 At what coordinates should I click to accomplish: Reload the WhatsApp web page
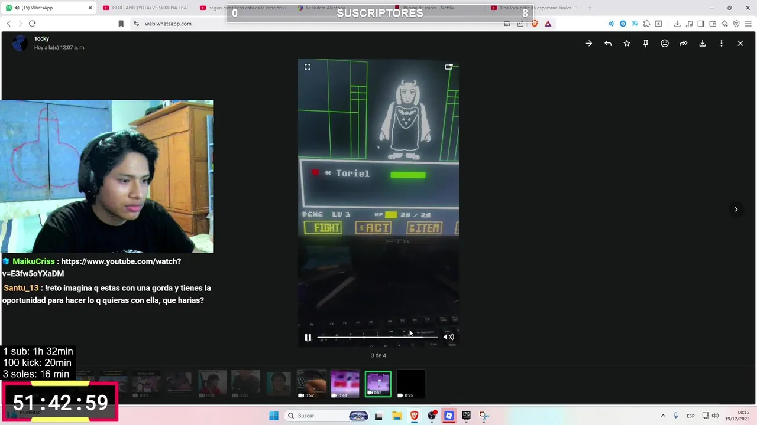[32, 24]
